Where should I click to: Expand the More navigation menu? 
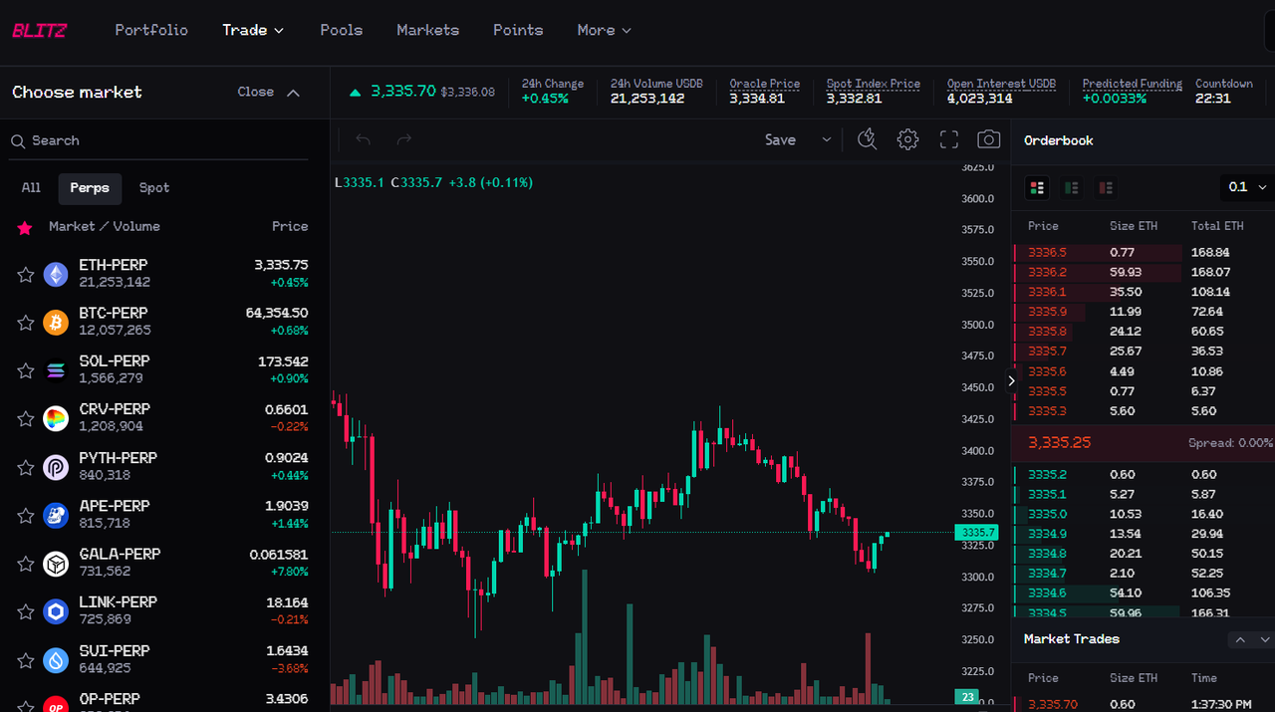coord(604,30)
